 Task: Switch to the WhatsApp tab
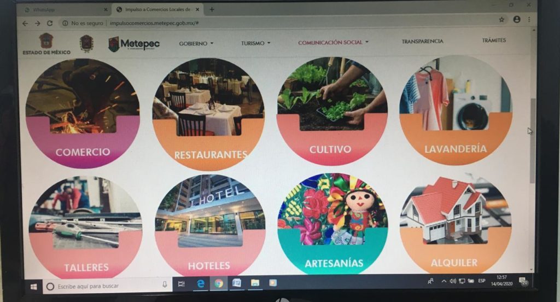click(65, 10)
